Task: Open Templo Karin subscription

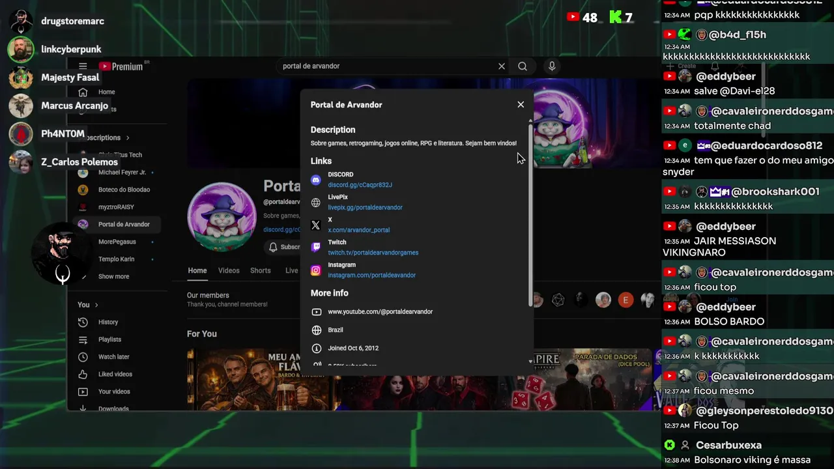Action: pos(115,259)
